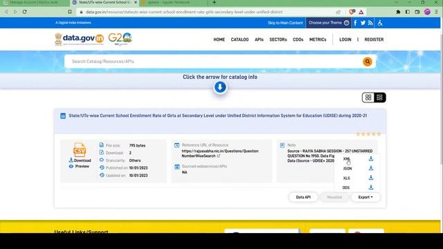The height and width of the screenshot is (249, 443).
Task: Toggle browser sidebar panel icon
Action: pos(408,12)
